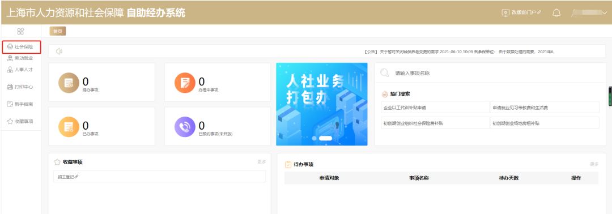
Task: Click 更多 in the 待办事项 panel
Action: [594, 164]
